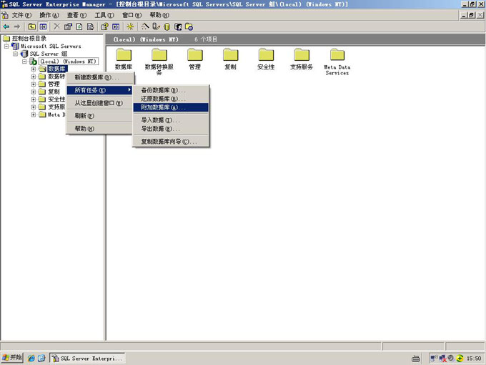Open the 操作 menu
The image size is (486, 365).
pos(49,15)
